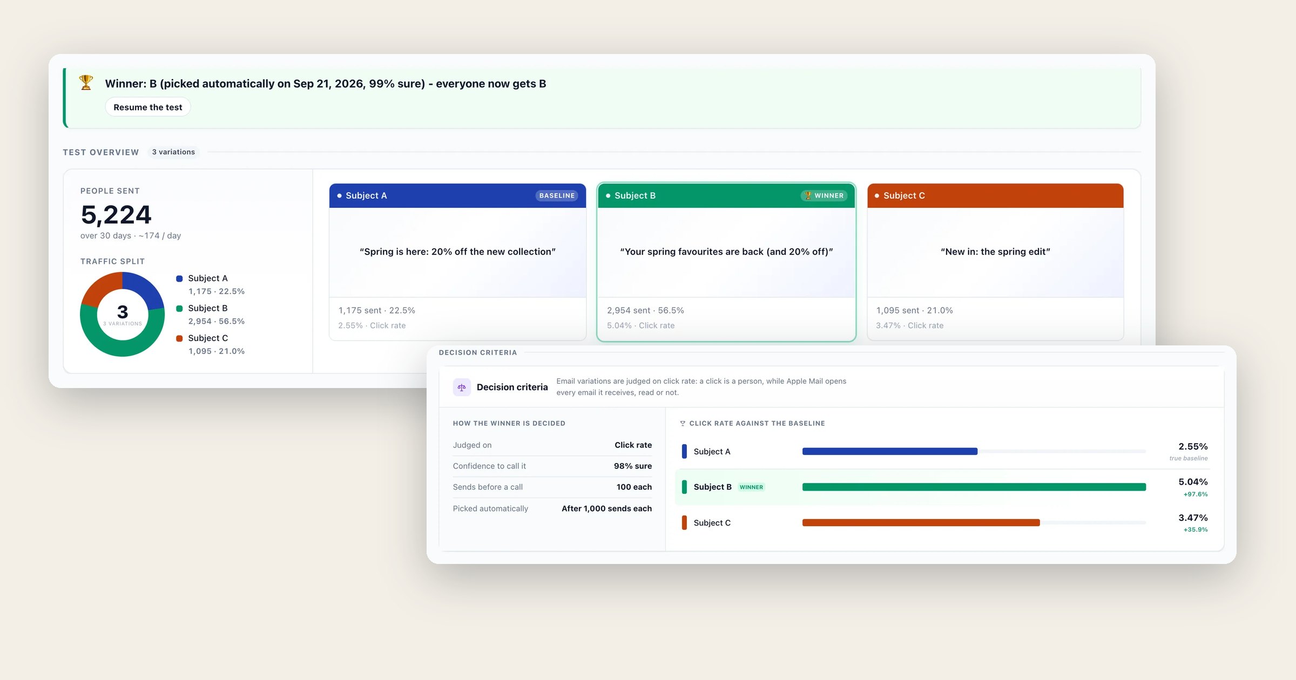
Task: Click the Subject A blue click rate bar
Action: (x=889, y=451)
